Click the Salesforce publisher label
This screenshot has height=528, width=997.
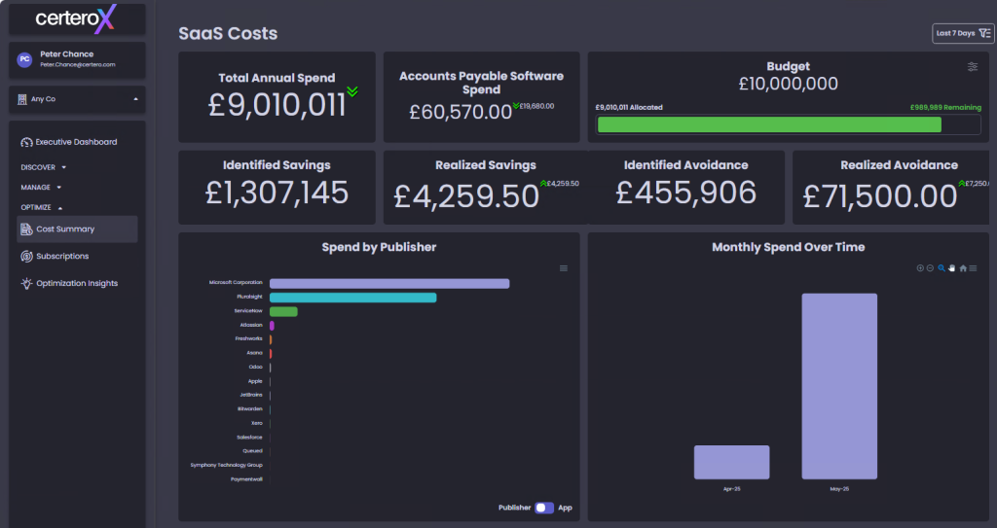click(249, 438)
